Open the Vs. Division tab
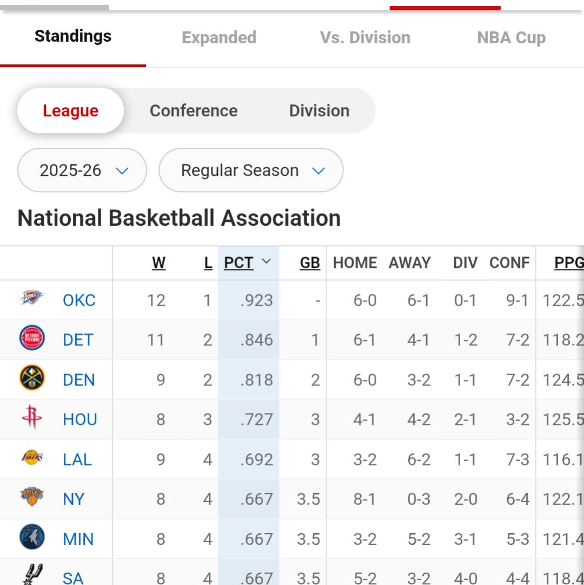The width and height of the screenshot is (584, 585). click(365, 38)
